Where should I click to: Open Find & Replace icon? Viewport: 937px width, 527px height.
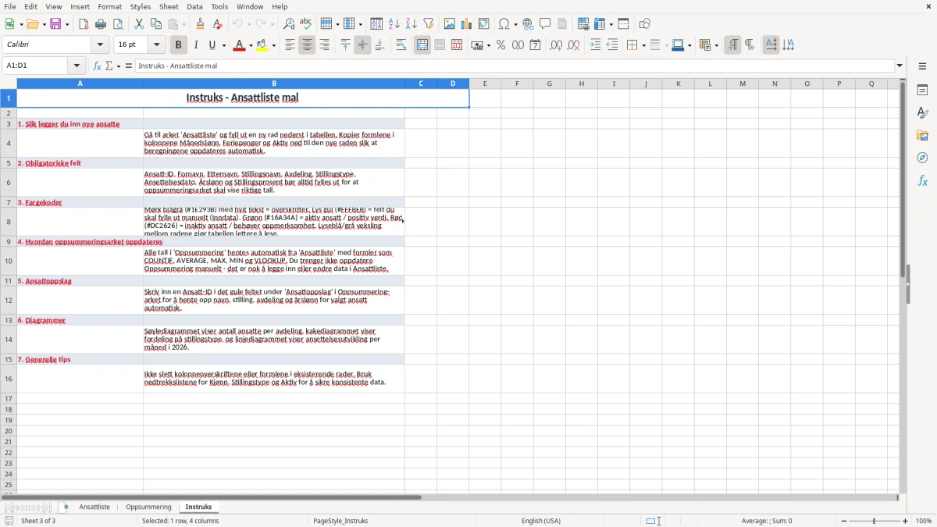(289, 24)
